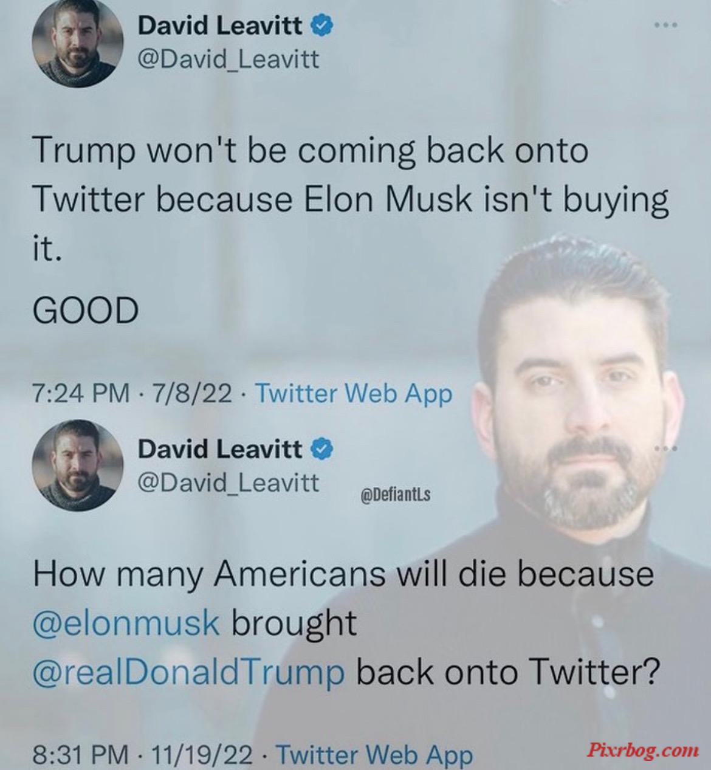This screenshot has width=711, height=770.
Task: Open @David_Leavitt handle on second tweet
Action: point(228,483)
